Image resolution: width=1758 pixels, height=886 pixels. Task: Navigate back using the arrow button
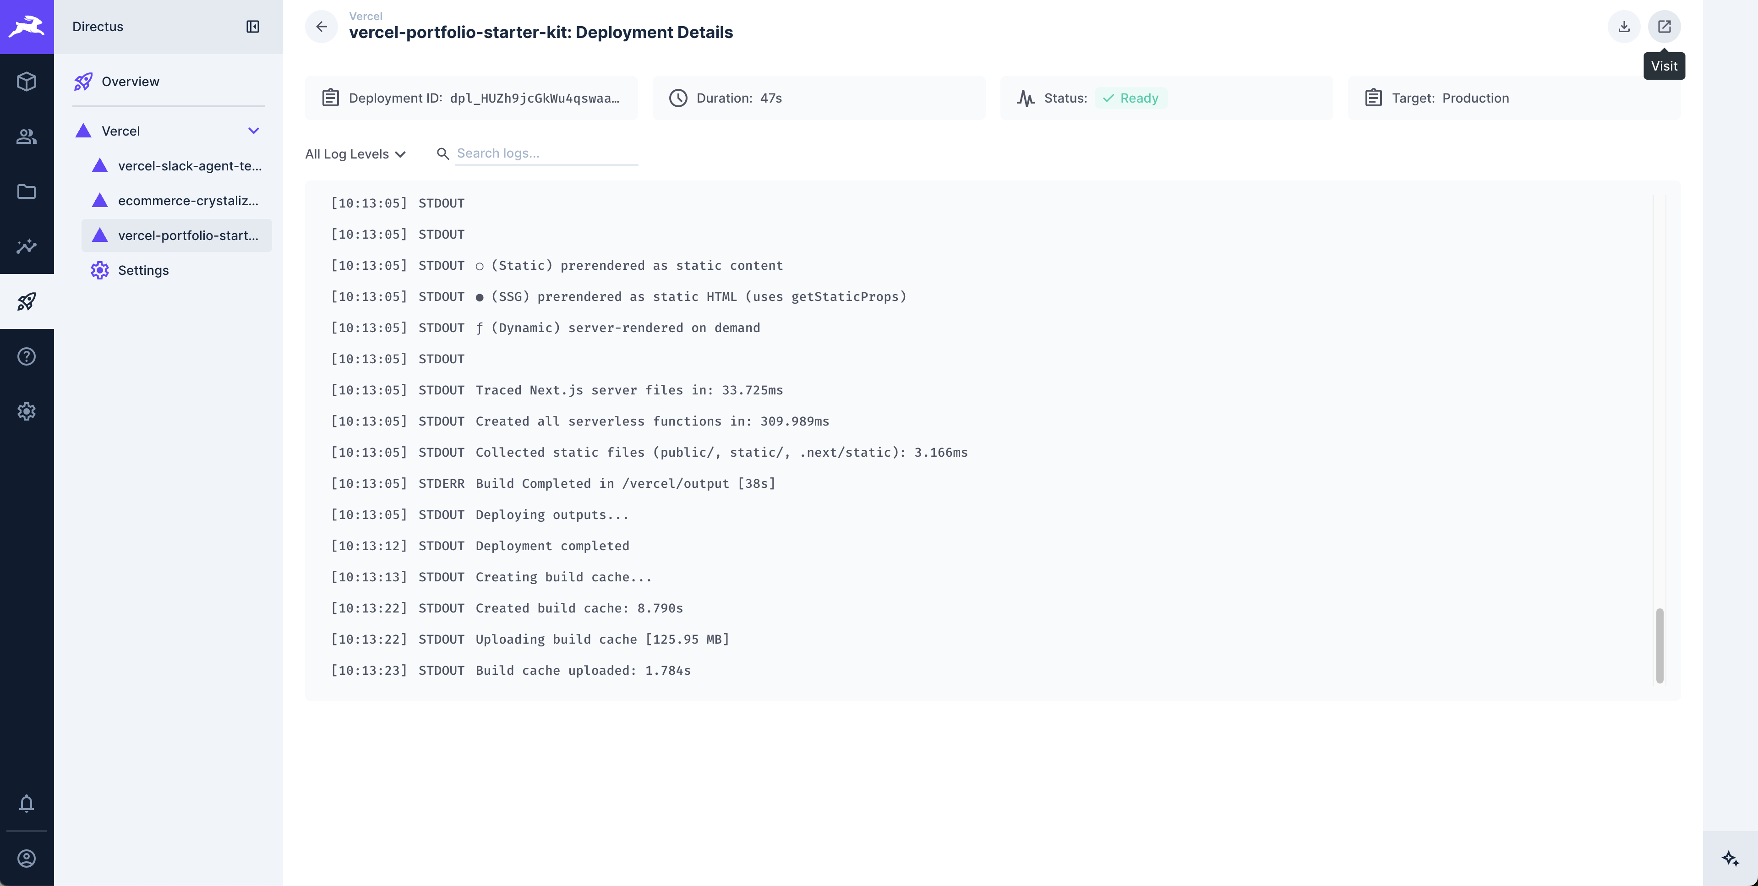pos(321,27)
